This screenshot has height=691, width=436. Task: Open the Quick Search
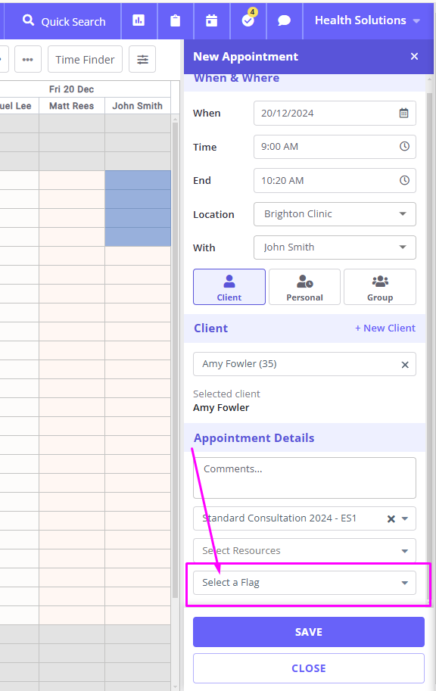[64, 21]
